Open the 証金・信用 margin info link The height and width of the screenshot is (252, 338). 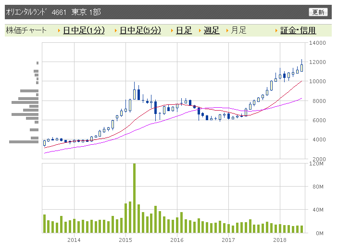(298, 30)
